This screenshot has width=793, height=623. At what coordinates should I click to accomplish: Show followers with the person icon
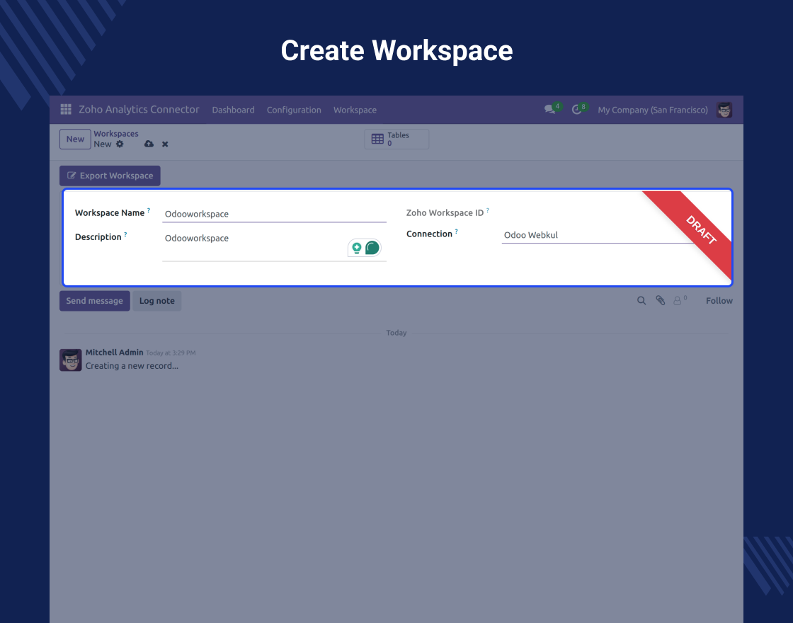(x=677, y=301)
